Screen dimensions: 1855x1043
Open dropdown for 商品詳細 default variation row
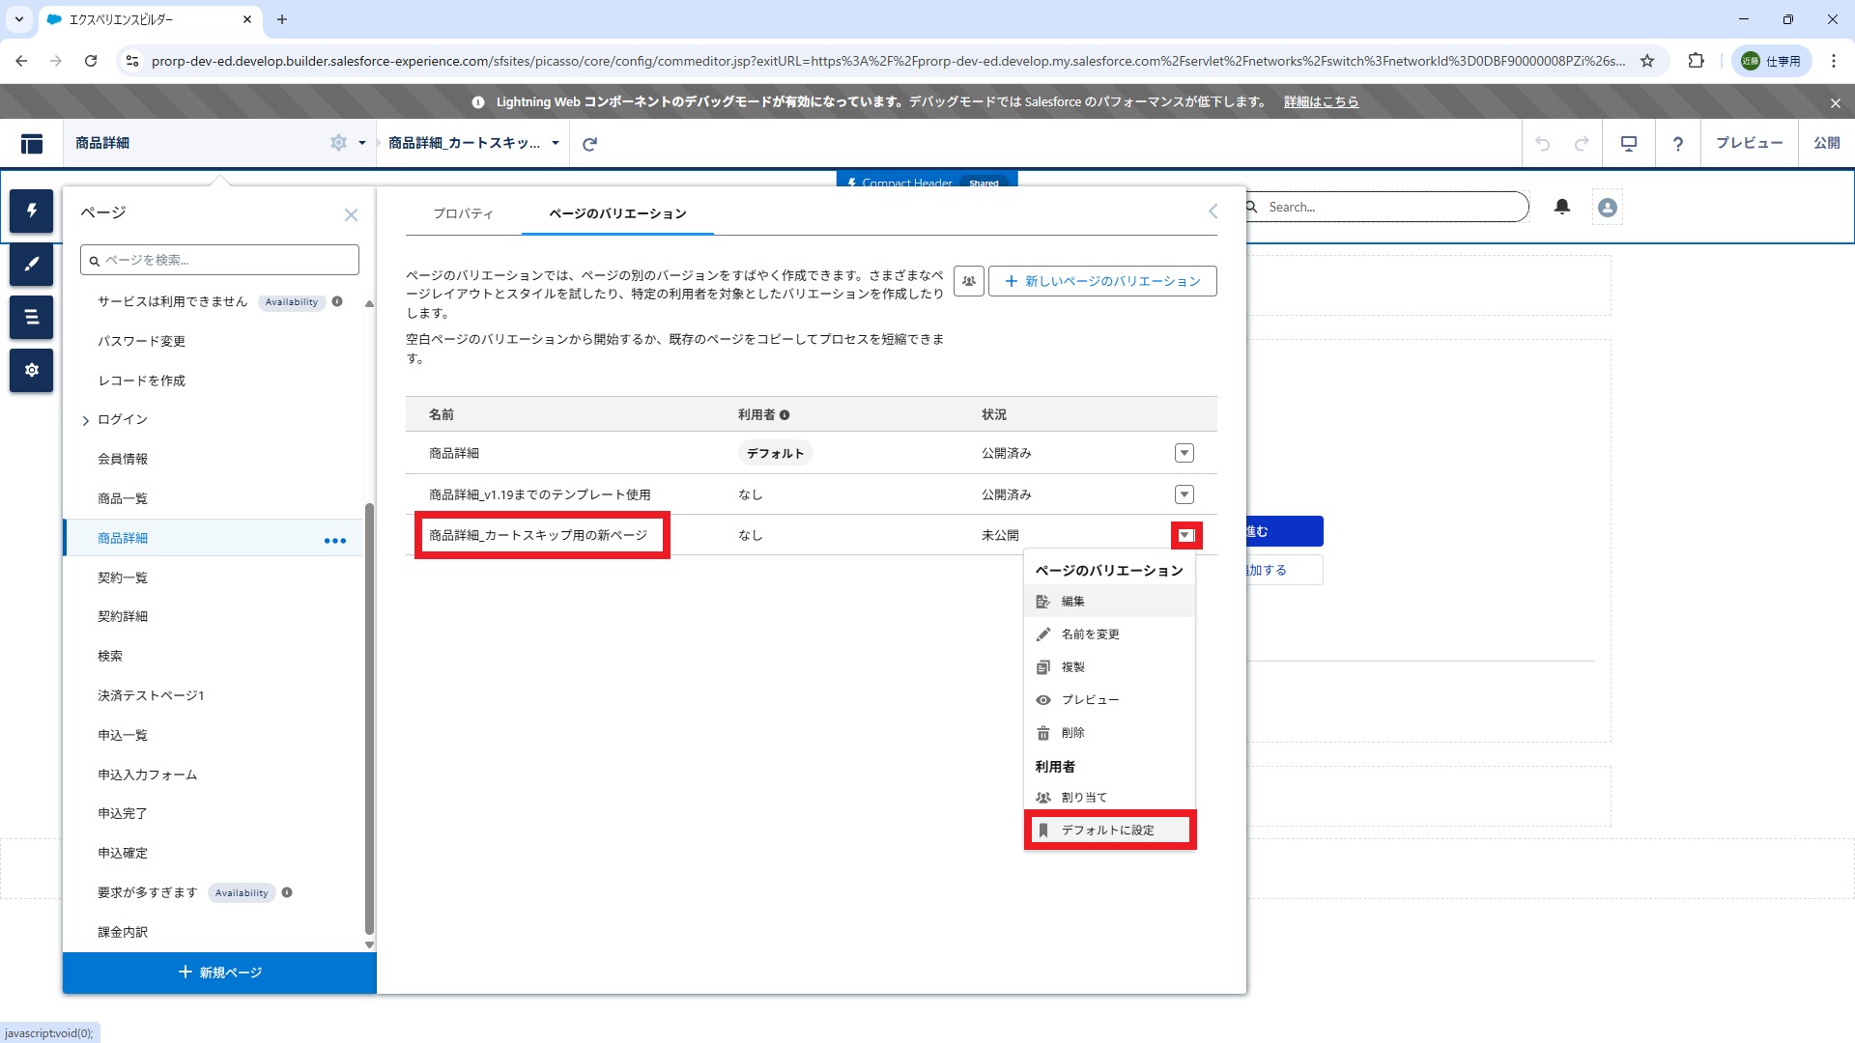coord(1184,453)
